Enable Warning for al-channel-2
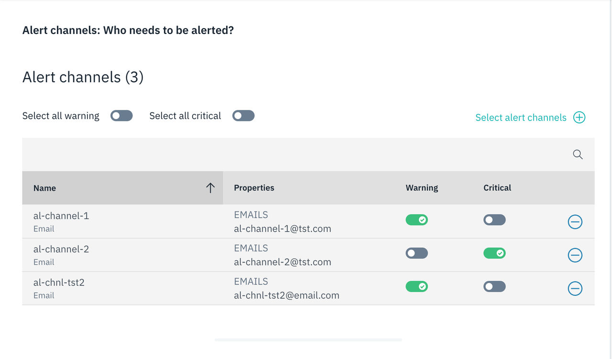Viewport: 612px width, 359px height. 417,253
